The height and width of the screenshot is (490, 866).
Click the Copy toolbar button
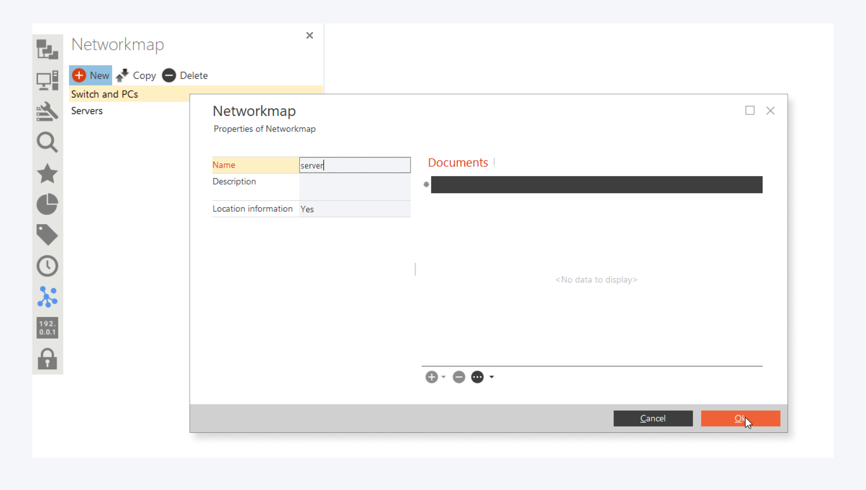[x=136, y=76]
